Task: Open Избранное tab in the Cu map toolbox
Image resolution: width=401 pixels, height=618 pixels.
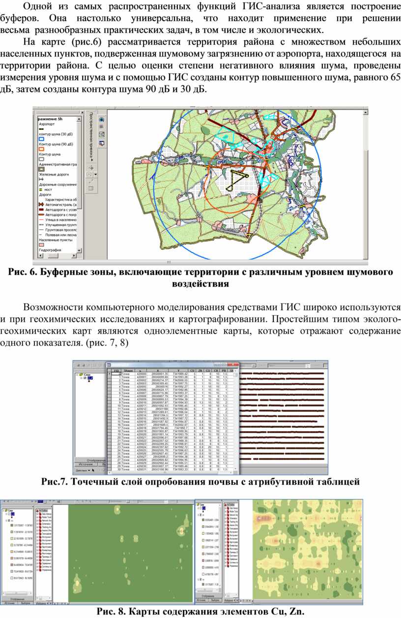Action: (40, 603)
